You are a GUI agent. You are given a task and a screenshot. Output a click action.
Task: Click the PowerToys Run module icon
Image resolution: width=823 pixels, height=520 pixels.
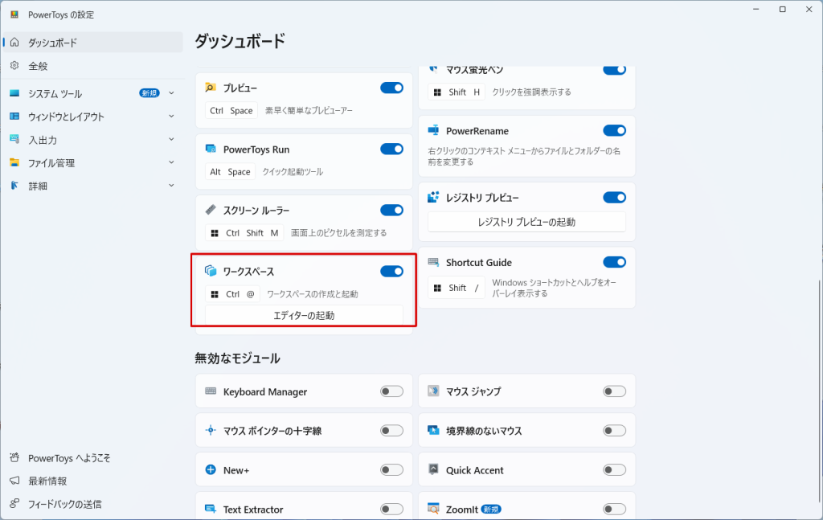click(211, 149)
